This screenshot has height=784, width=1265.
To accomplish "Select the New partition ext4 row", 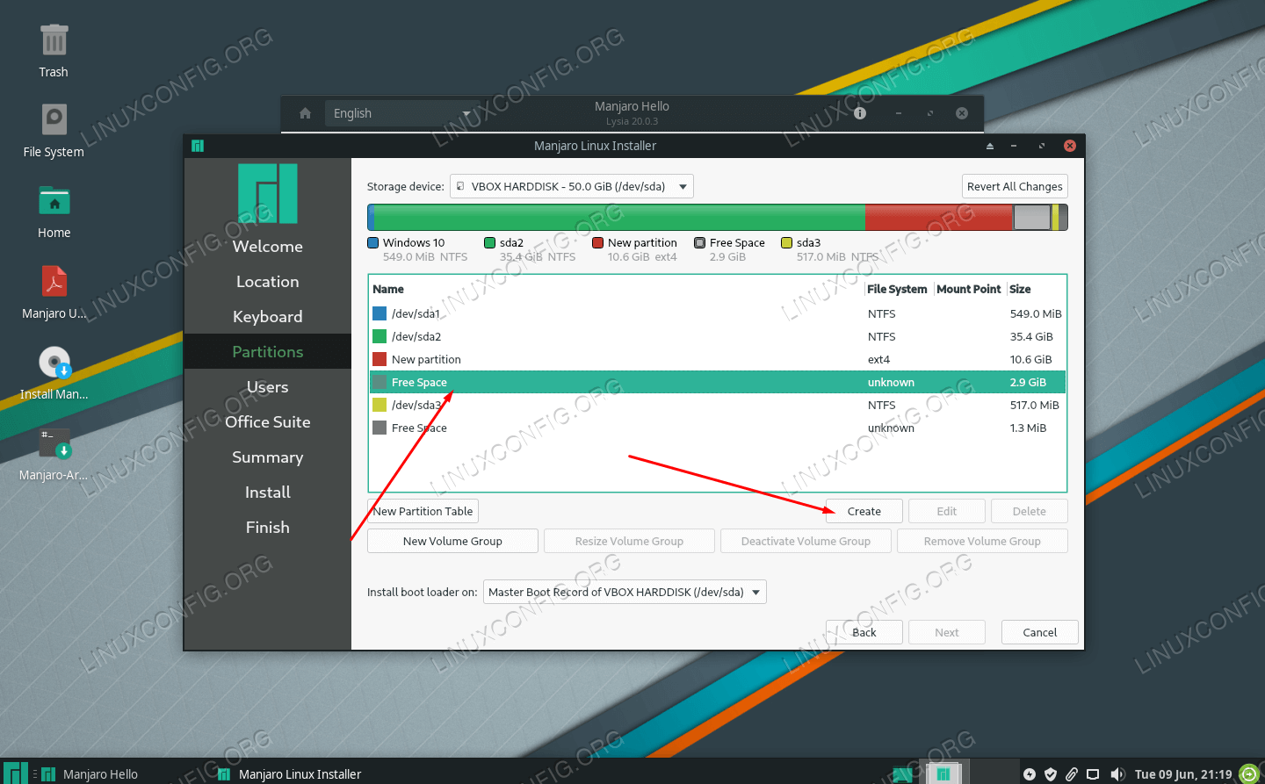I will [717, 359].
